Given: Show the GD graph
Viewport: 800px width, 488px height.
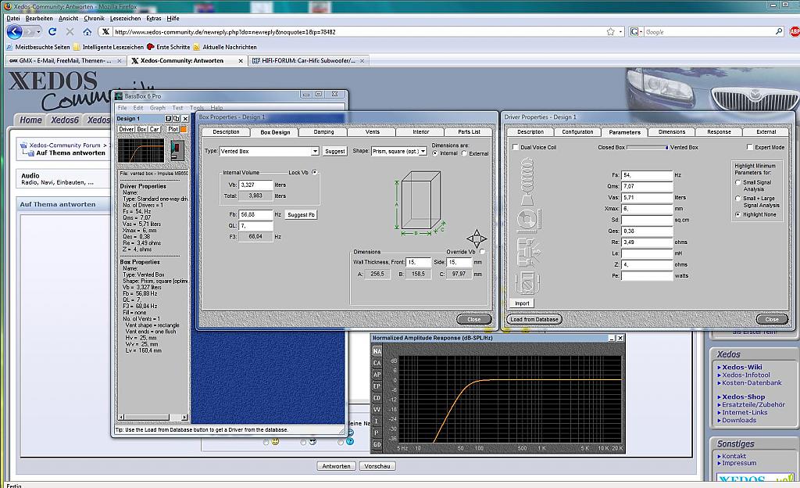Looking at the screenshot, I should pyautogui.click(x=377, y=445).
